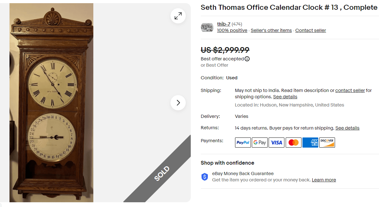This screenshot has width=379, height=207.
Task: Select the PayPal payment icon
Action: [x=243, y=142]
